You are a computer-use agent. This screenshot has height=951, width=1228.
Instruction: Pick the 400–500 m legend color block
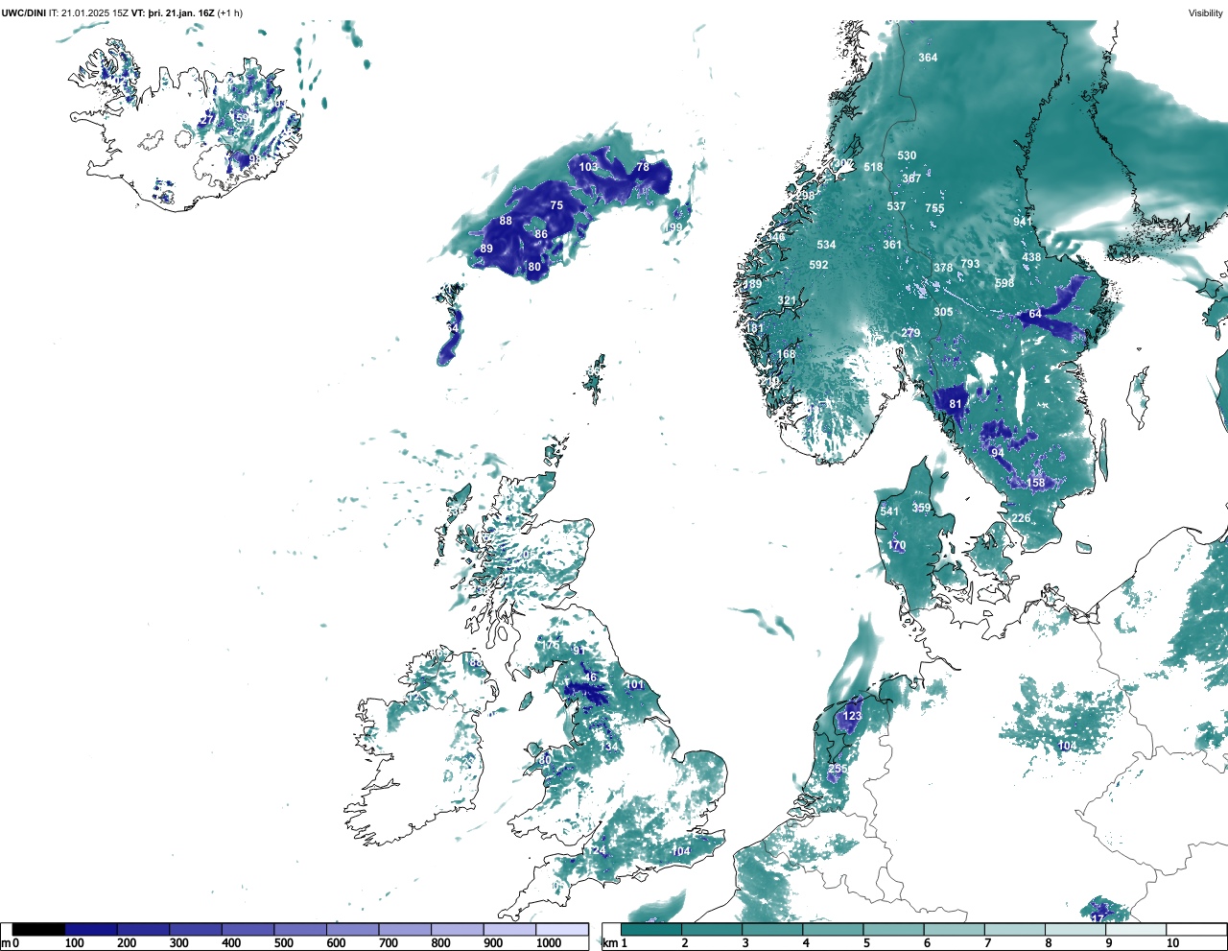(248, 929)
